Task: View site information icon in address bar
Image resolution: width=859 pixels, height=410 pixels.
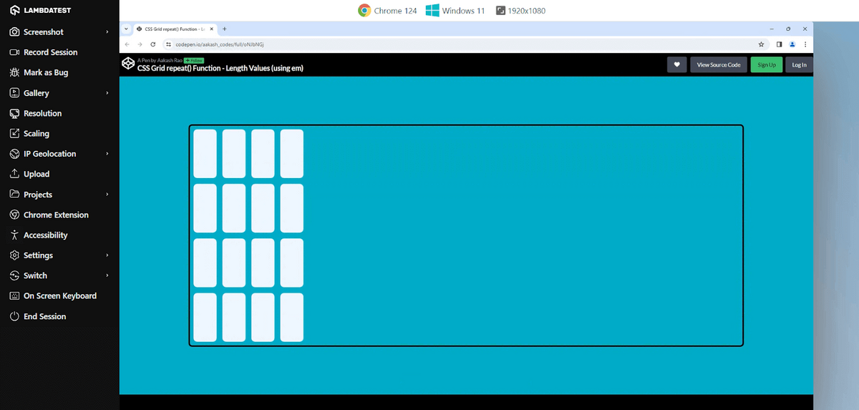Action: (x=168, y=44)
